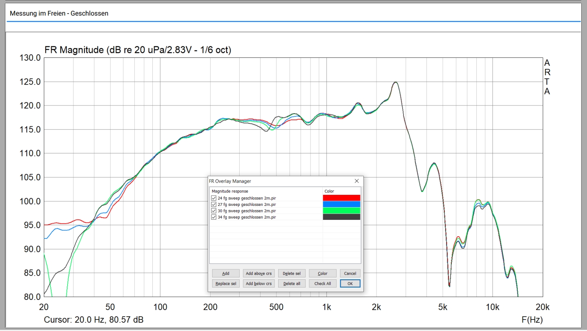The width and height of the screenshot is (587, 331).
Task: Click the Add button
Action: [226, 274]
